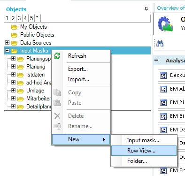Expand the Istdaten folder node
Viewport: 185px width, 176px height.
13,74
